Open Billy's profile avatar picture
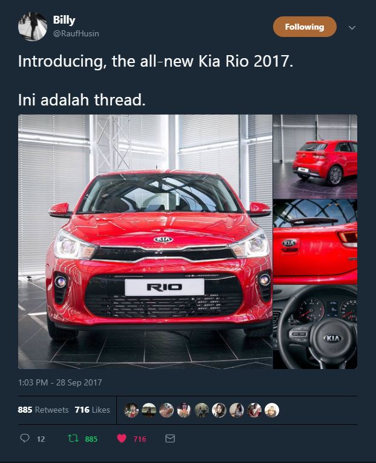This screenshot has width=376, height=463. pyautogui.click(x=33, y=27)
